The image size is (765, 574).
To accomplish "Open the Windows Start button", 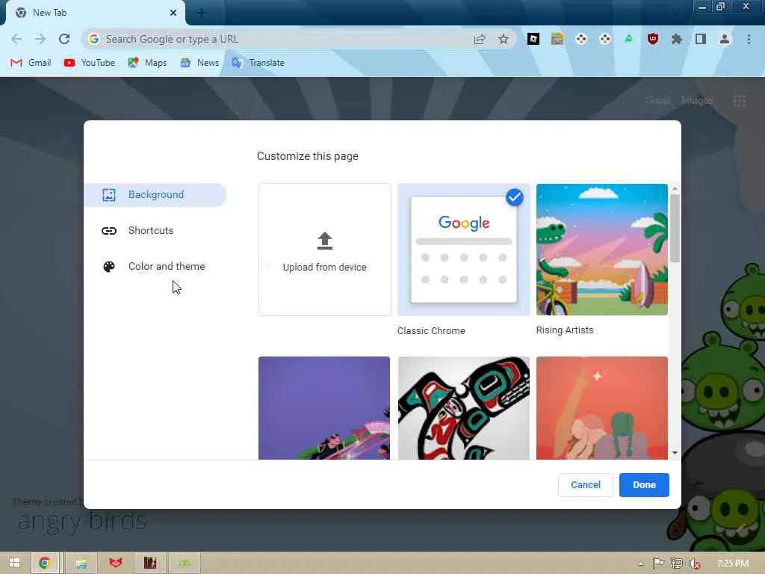I will (15, 563).
